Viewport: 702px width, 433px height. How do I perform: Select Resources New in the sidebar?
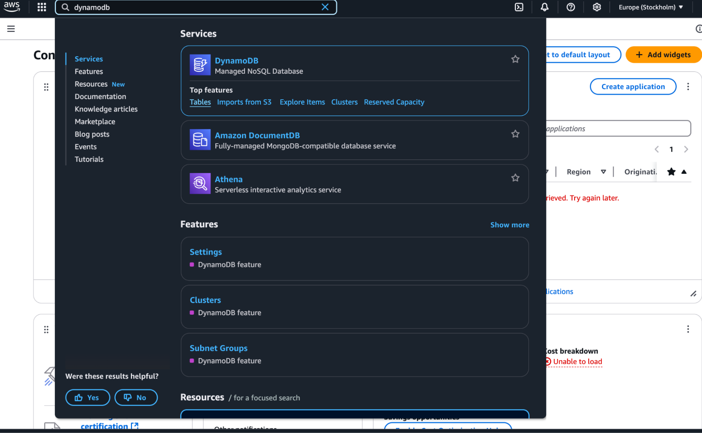pos(99,84)
